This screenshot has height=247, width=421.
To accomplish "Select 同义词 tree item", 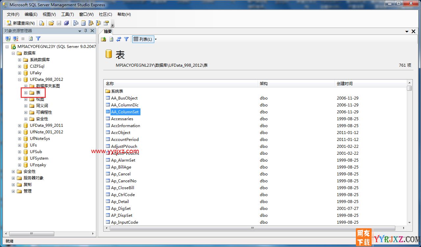I will point(42,106).
